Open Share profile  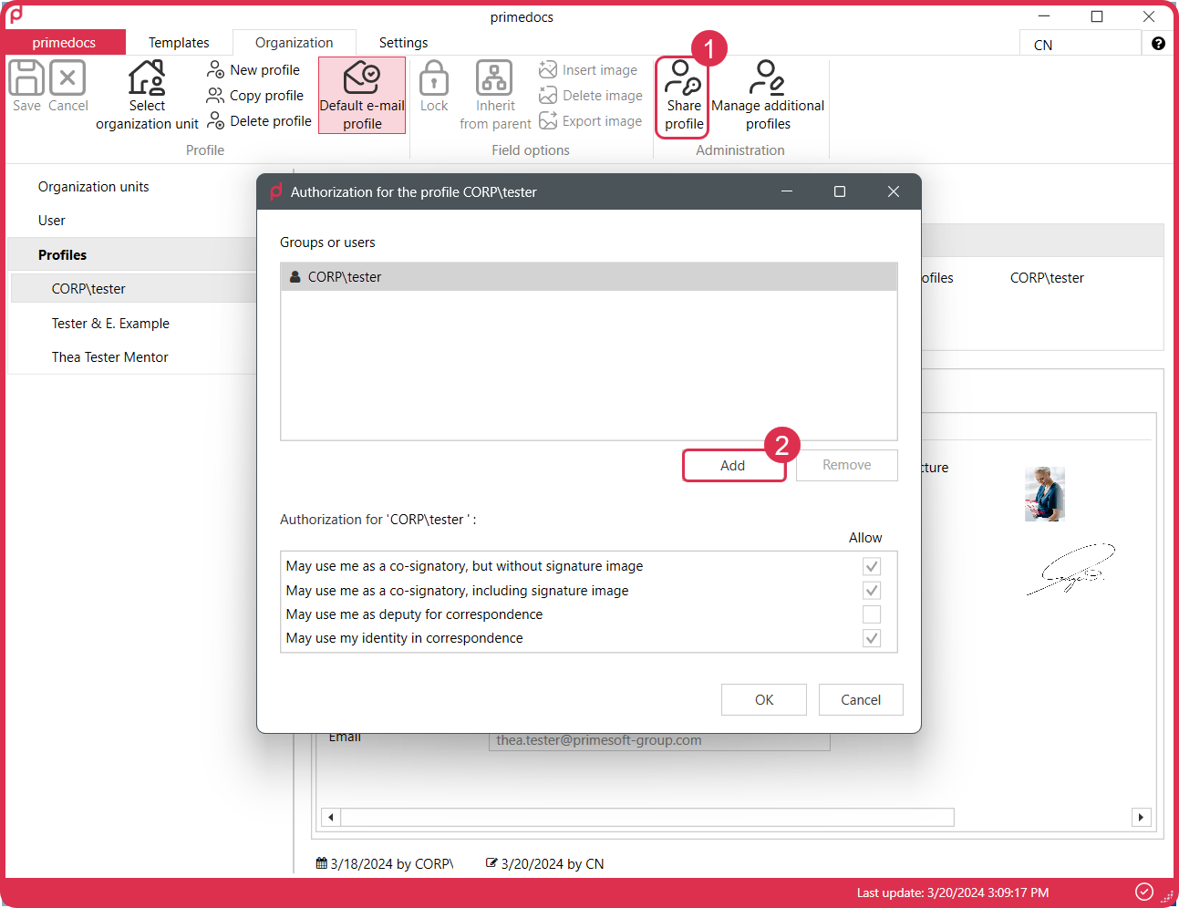click(683, 97)
